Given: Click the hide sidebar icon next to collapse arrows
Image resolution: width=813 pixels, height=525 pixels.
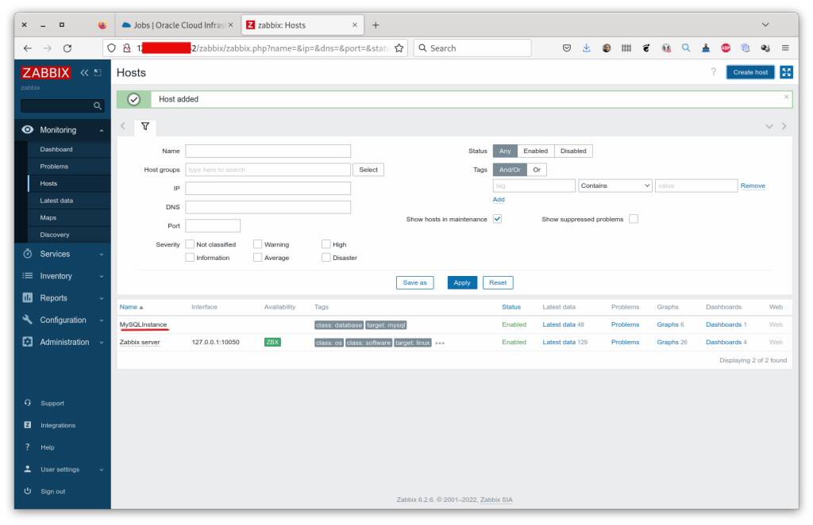Looking at the screenshot, I should click(x=98, y=72).
